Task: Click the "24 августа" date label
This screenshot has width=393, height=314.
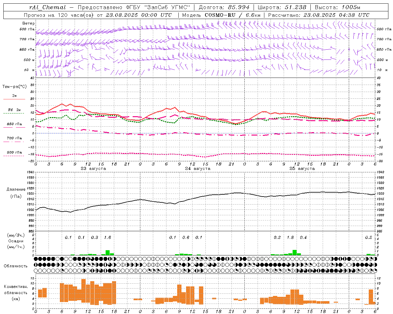Action: tap(198, 169)
